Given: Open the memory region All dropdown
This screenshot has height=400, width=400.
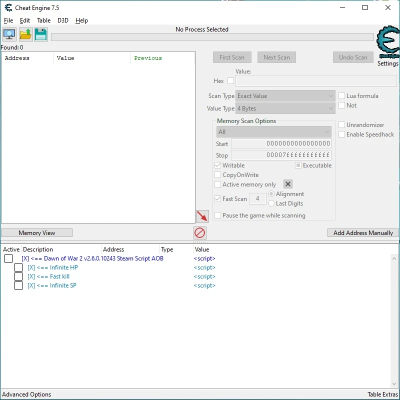Looking at the screenshot, I should pos(273,132).
